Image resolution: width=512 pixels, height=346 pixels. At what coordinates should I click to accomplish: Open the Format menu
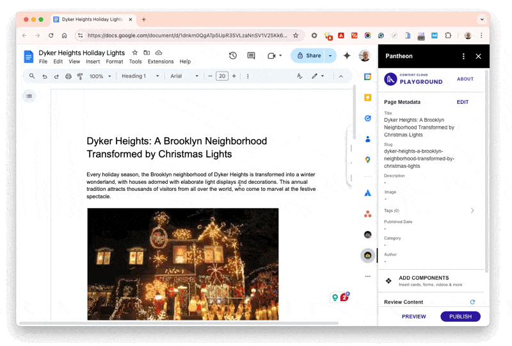pyautogui.click(x=115, y=62)
